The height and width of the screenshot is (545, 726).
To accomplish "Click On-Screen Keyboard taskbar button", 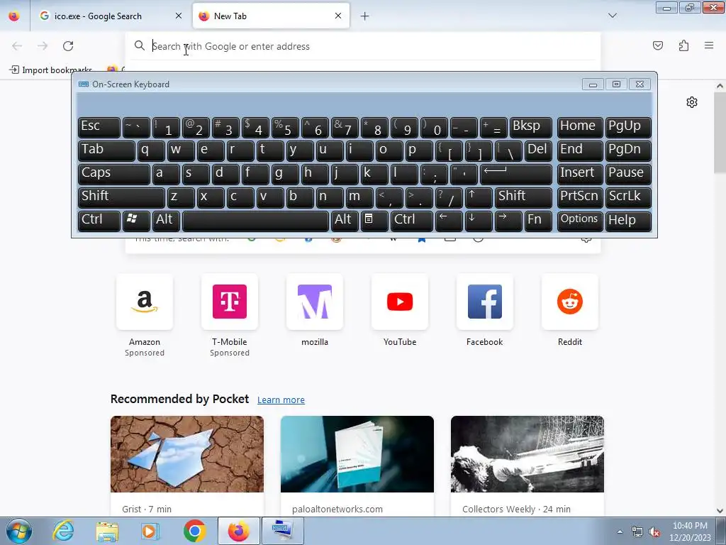I will [282, 531].
